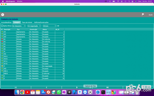Open YouTube from the dock

pos(27,92)
